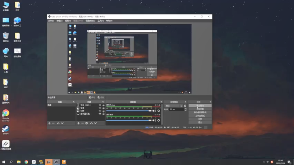Pop out the 混音器 dock panel icon

(x=161, y=102)
